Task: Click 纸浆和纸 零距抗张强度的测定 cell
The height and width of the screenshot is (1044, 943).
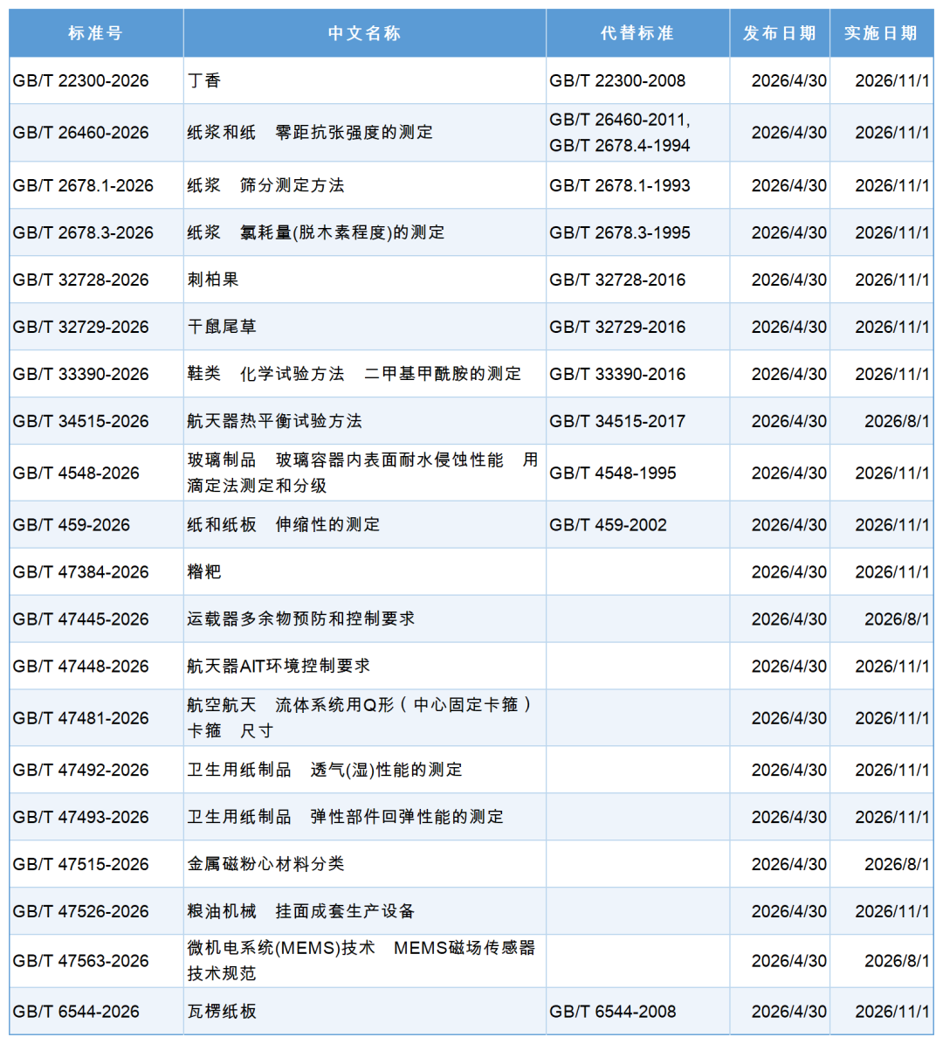Action: coord(365,133)
